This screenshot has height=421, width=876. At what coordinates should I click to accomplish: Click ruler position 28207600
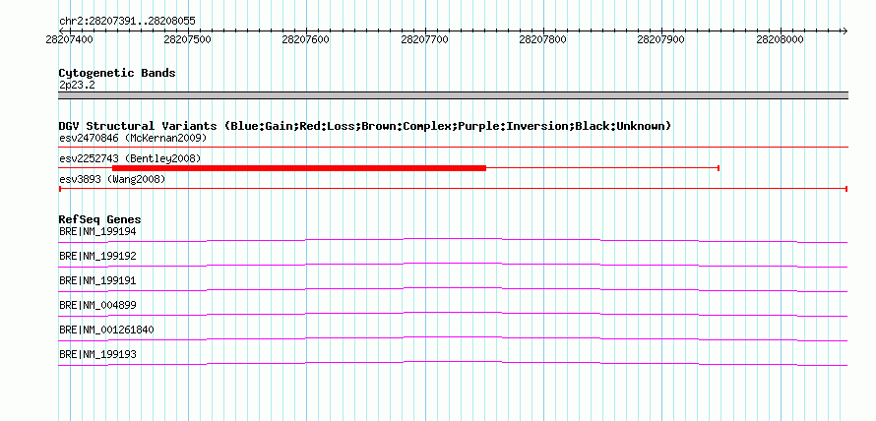306,39
